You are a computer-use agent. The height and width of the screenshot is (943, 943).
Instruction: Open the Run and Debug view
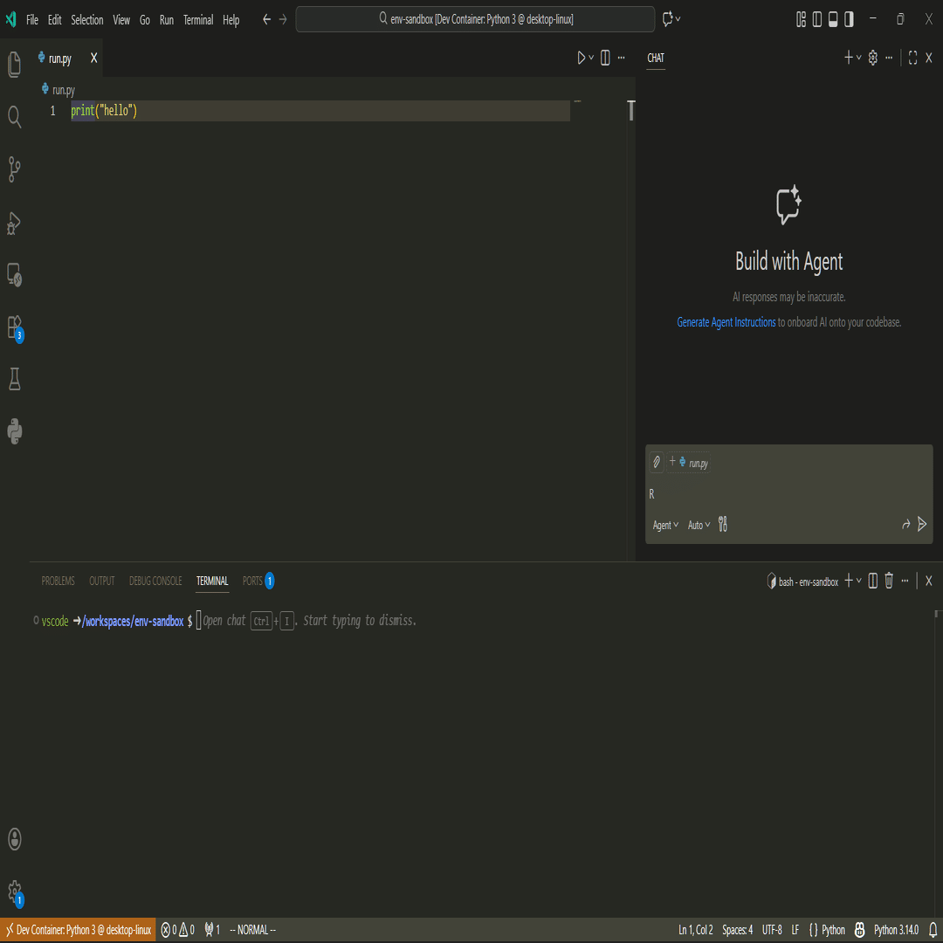[14, 223]
